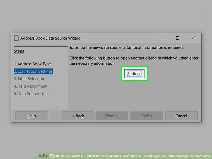This screenshot has height=159, width=212.
Task: Click the Settings button
Action: pos(134,74)
